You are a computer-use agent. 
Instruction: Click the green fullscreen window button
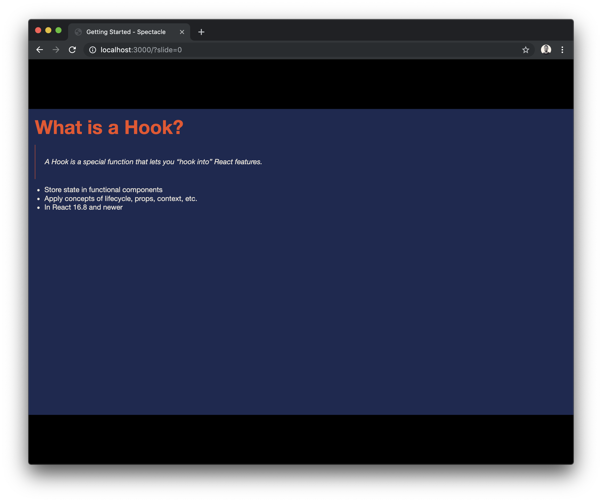(x=58, y=30)
